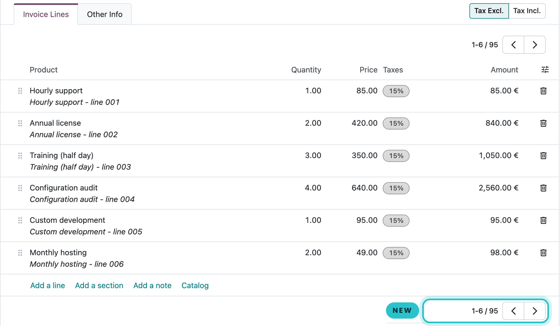Switch to Tax Excl. display
The width and height of the screenshot is (560, 326).
click(x=489, y=11)
